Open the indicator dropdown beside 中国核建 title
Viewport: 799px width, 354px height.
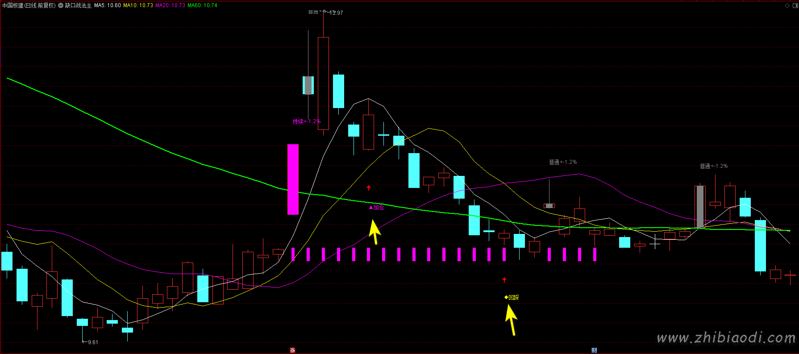(x=61, y=5)
